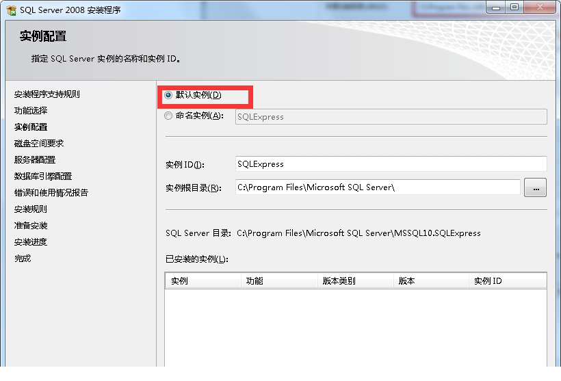Go to 数据库引擎配置 step in sidebar

coord(43,176)
